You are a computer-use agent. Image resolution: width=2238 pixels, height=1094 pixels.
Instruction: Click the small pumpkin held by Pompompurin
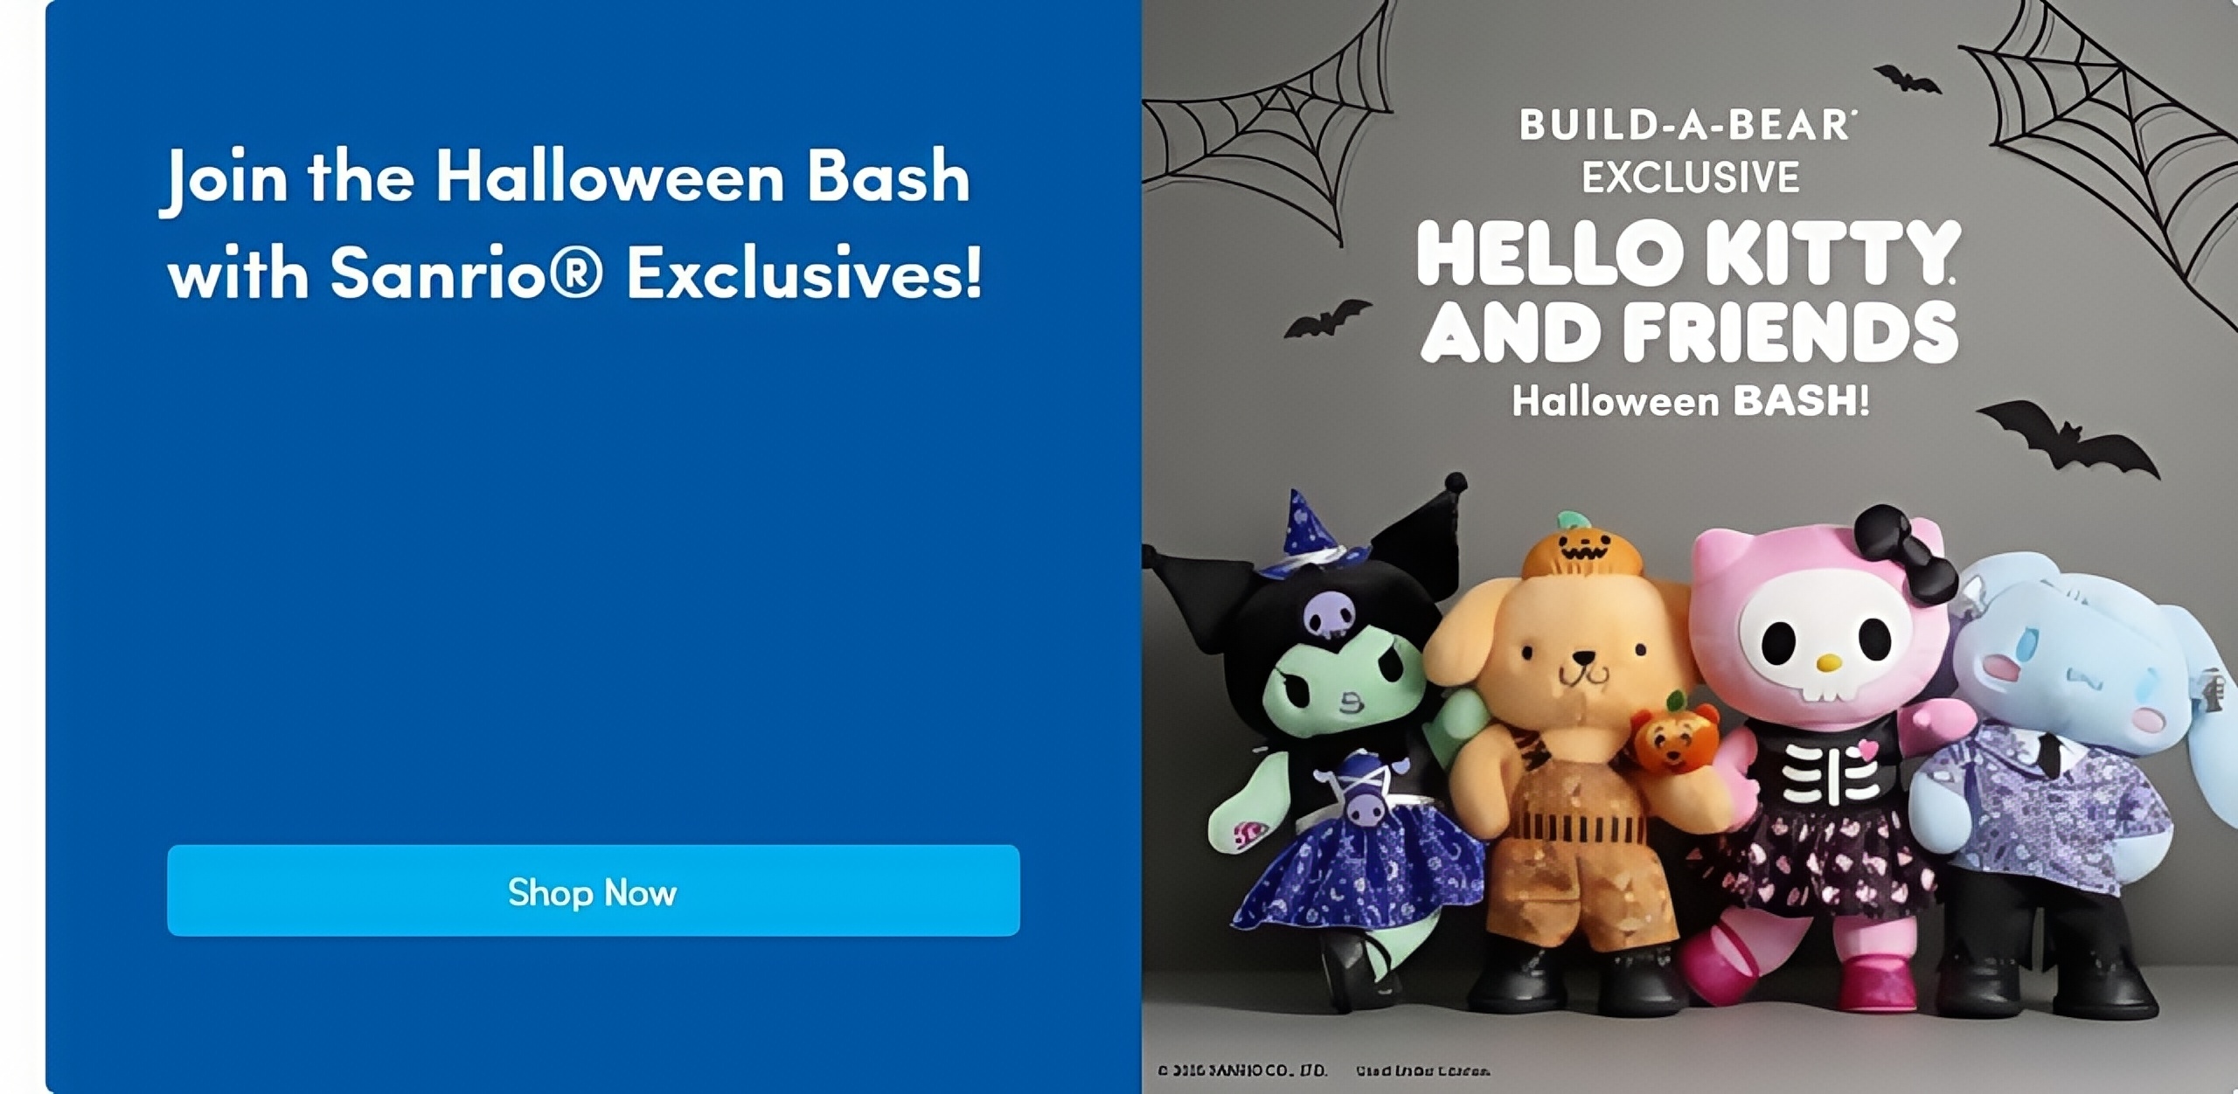click(x=1665, y=736)
